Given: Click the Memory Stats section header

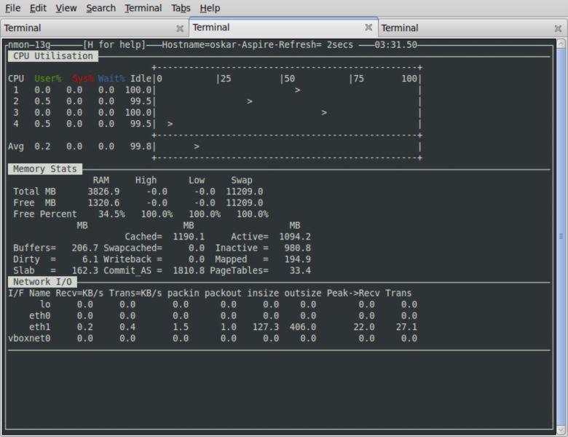Looking at the screenshot, I should [x=45, y=169].
